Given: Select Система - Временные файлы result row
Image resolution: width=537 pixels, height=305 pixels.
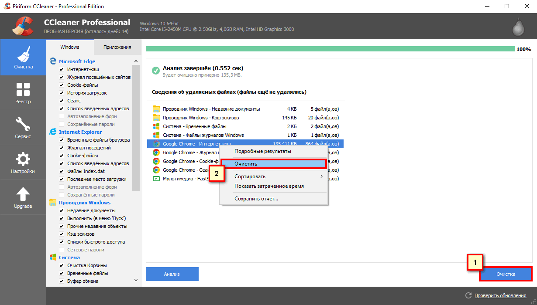Looking at the screenshot, I should [245, 126].
